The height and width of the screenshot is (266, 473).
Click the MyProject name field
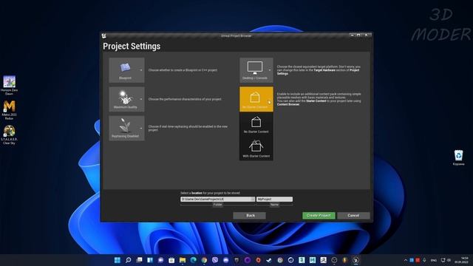[274, 199]
